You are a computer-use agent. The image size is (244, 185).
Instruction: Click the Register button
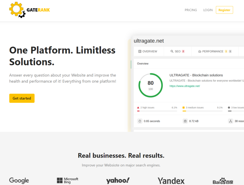click(224, 10)
